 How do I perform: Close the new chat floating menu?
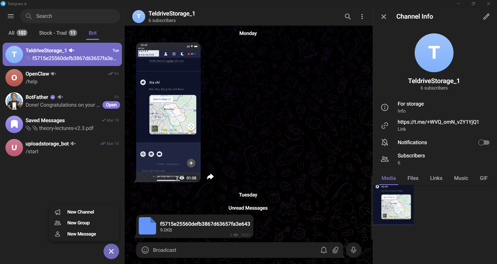point(111,251)
